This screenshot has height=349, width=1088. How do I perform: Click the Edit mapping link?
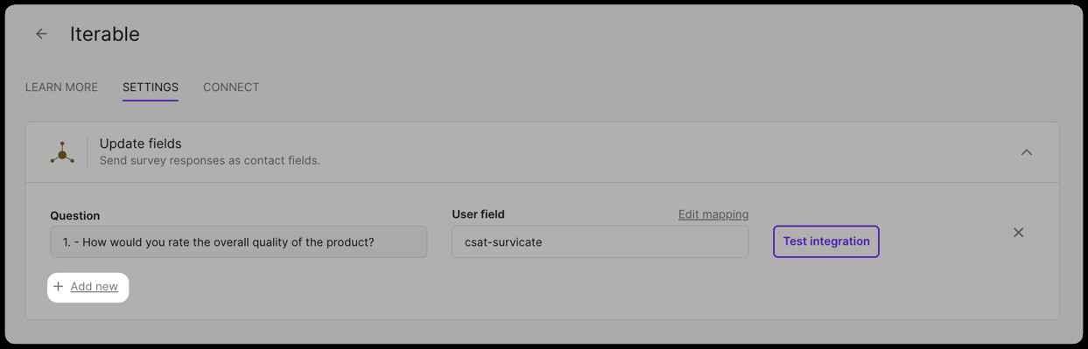(713, 214)
